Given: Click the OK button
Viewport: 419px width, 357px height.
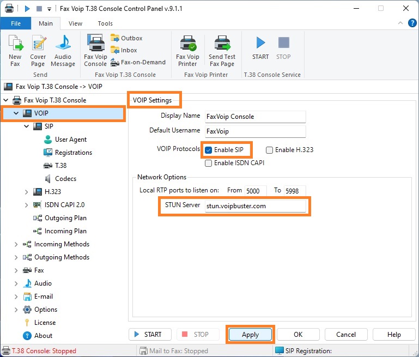Looking at the screenshot, I should pyautogui.click(x=298, y=335).
